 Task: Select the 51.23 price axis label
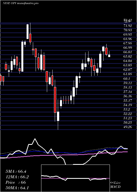click(x=128, y=118)
